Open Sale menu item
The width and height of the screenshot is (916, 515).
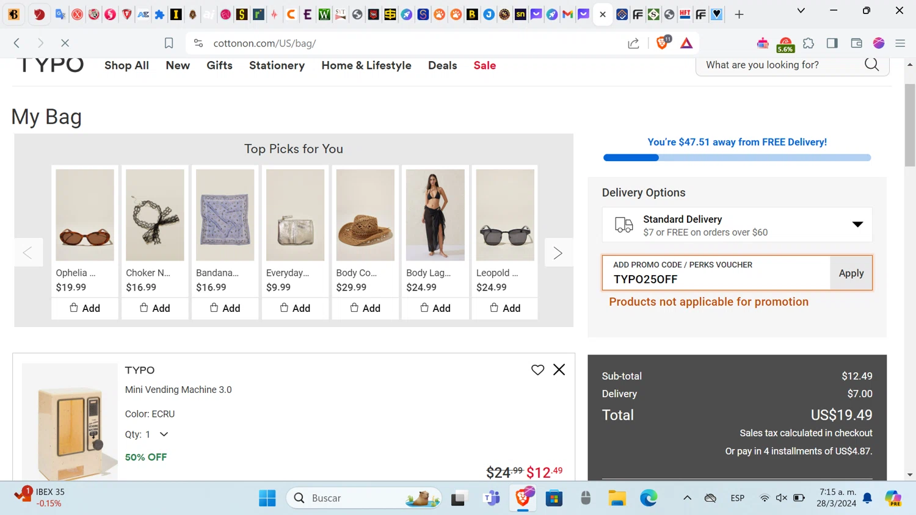[485, 65]
